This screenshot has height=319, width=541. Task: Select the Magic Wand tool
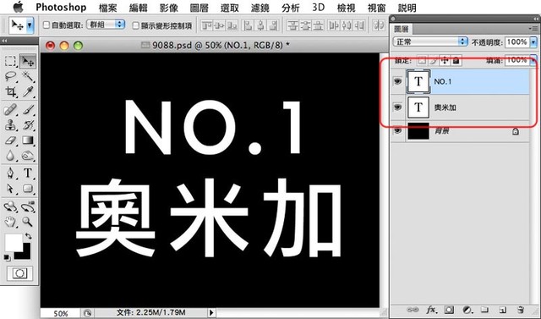[28, 76]
